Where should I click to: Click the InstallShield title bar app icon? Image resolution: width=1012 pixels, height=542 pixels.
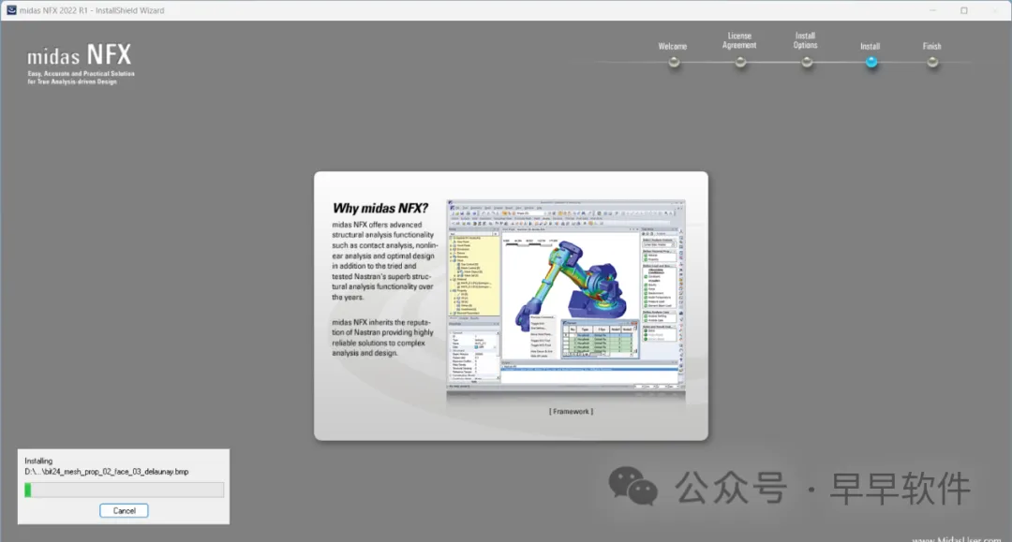pos(11,10)
